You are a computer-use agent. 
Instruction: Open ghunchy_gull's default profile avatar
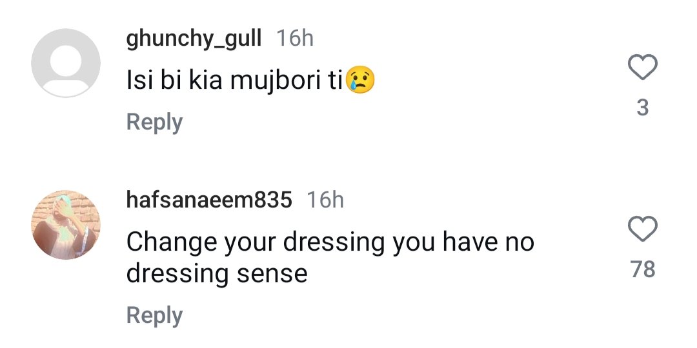click(66, 63)
